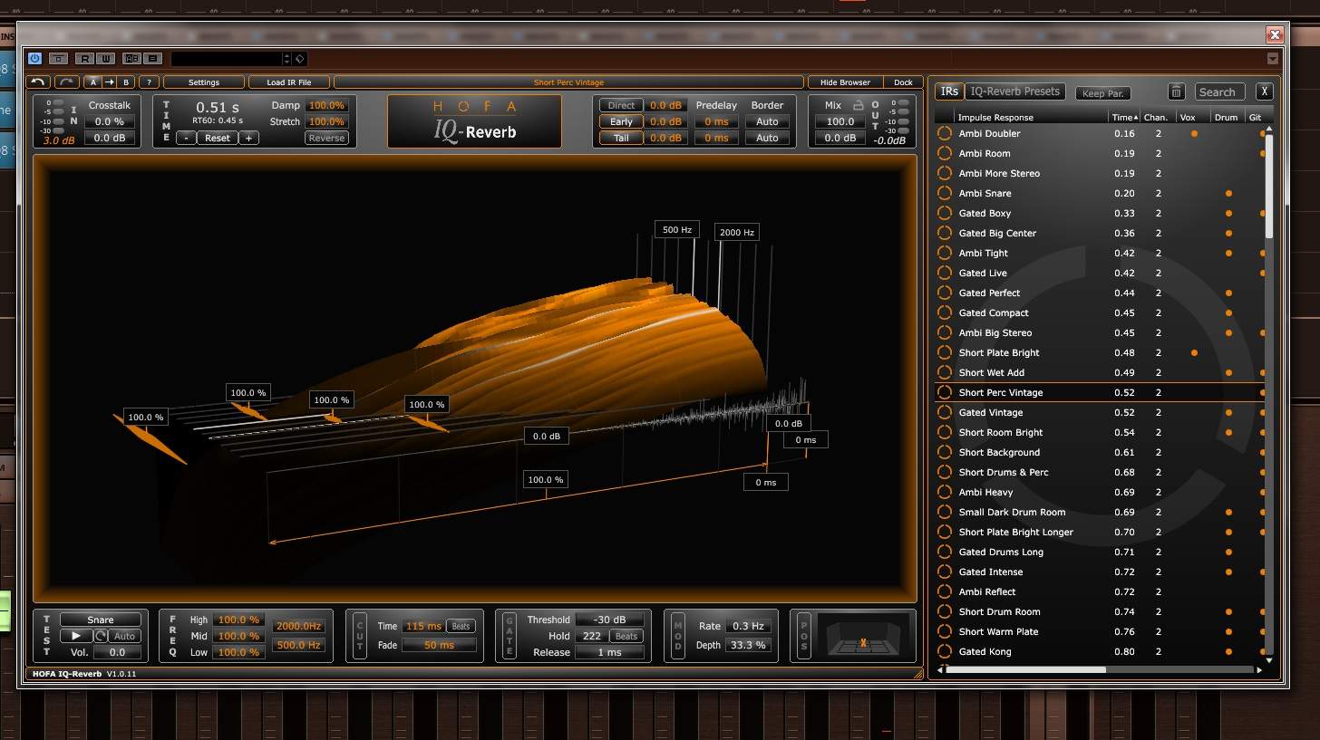The height and width of the screenshot is (740, 1320).
Task: Click the loop icon beside test play
Action: coord(101,636)
